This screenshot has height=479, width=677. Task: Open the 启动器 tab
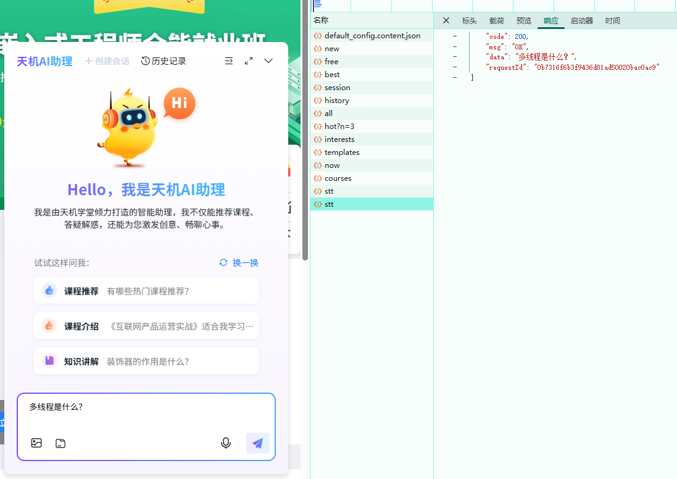[x=581, y=21]
